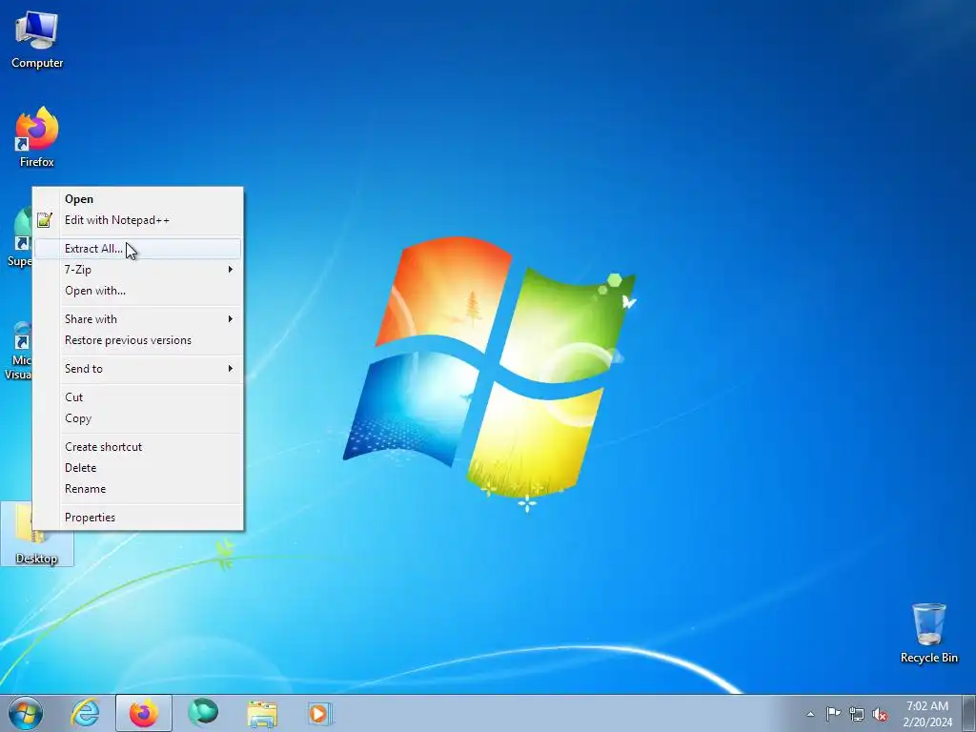The image size is (976, 732).
Task: Select Restore previous versions
Action: pyautogui.click(x=138, y=340)
